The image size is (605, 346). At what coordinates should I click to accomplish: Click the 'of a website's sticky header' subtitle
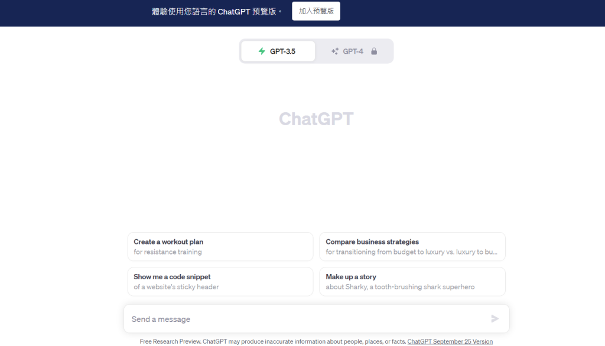pos(176,287)
